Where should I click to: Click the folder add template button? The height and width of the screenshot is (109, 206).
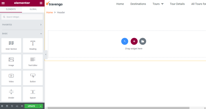143,41
